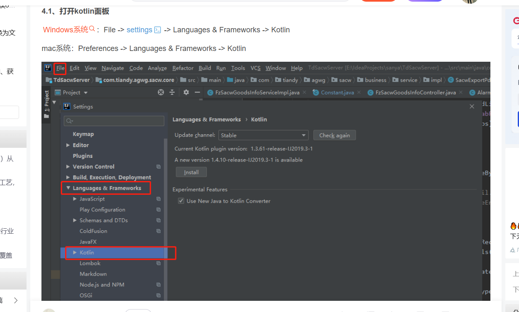Select Markdown setting

click(x=93, y=274)
